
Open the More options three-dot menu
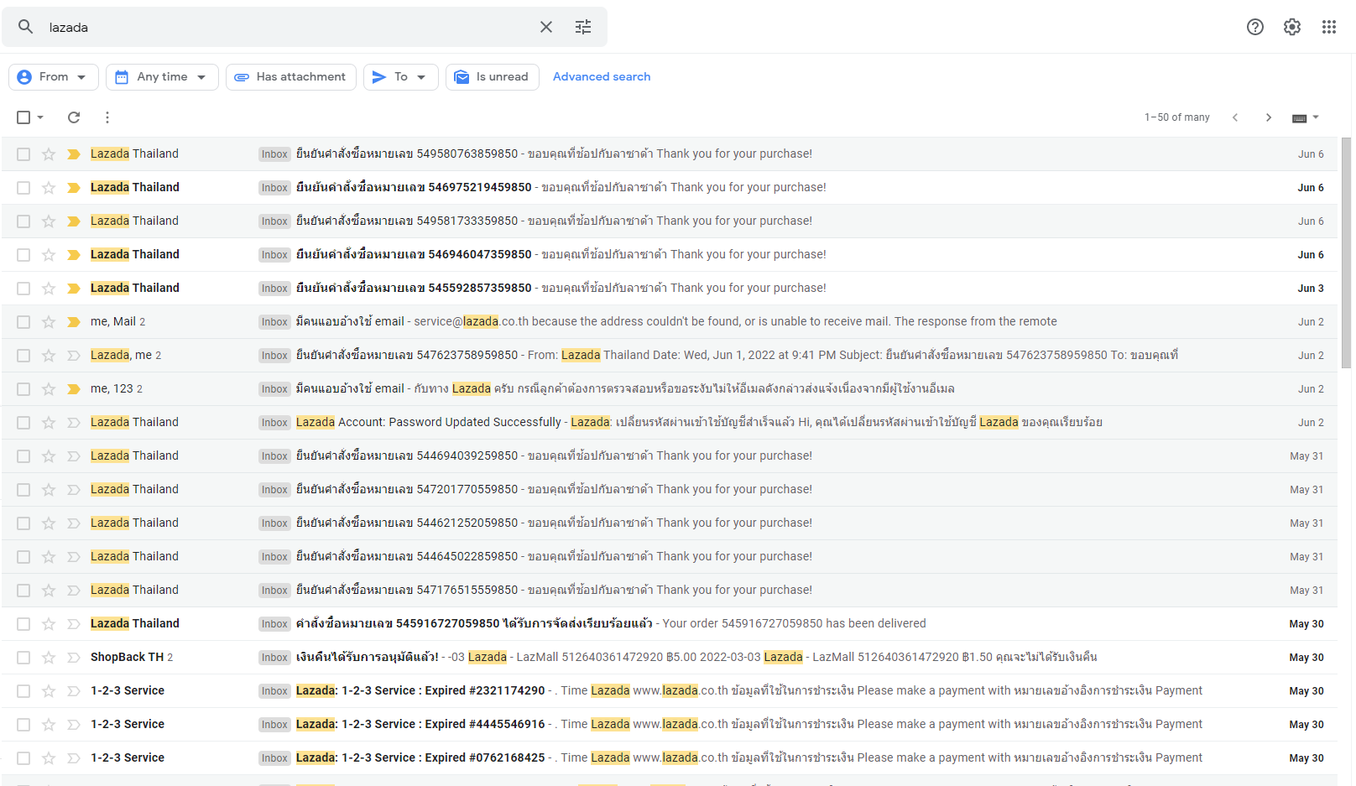point(107,117)
